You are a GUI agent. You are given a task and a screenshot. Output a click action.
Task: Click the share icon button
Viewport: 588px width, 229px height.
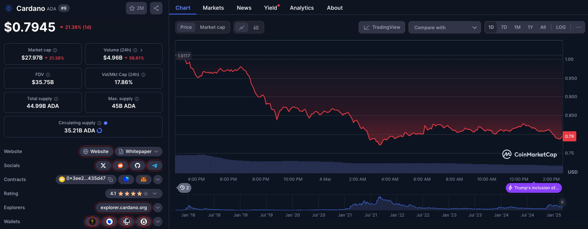tap(156, 8)
